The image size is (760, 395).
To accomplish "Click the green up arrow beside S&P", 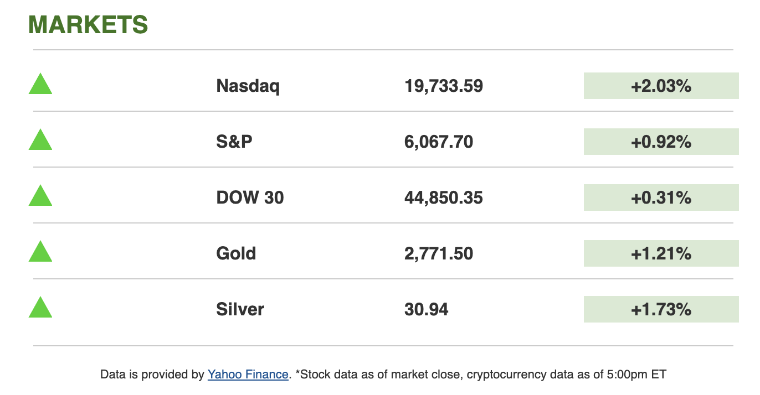I will pyautogui.click(x=40, y=142).
